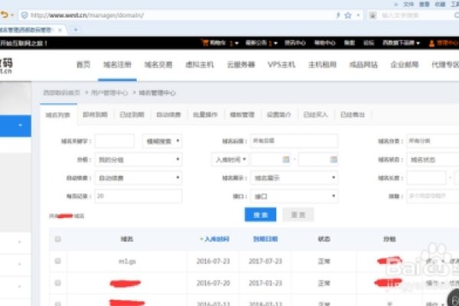Close the current browser tab
Image resolution: width=459 pixels, height=306 pixels.
pos(60,30)
